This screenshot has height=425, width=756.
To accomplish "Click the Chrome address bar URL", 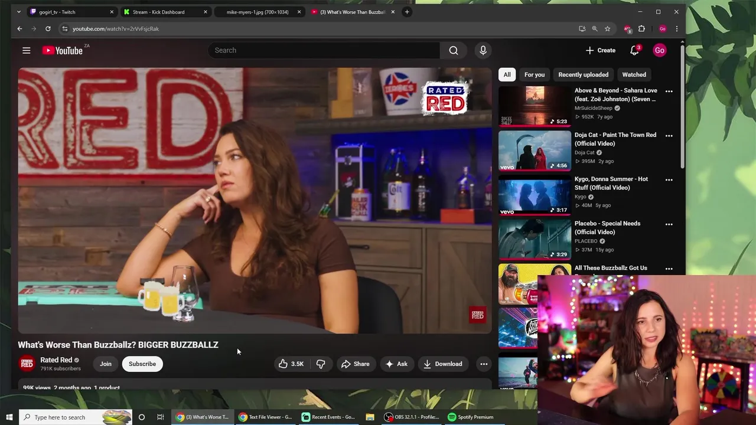I will (x=116, y=28).
